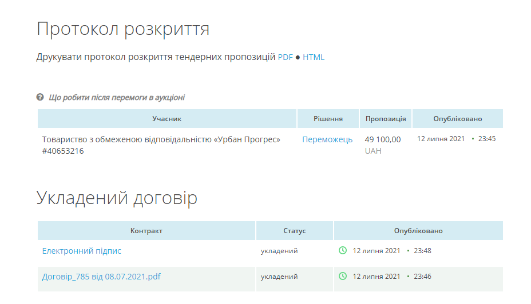
Task: Click the 'Рішення' column header
Action: [x=328, y=119]
